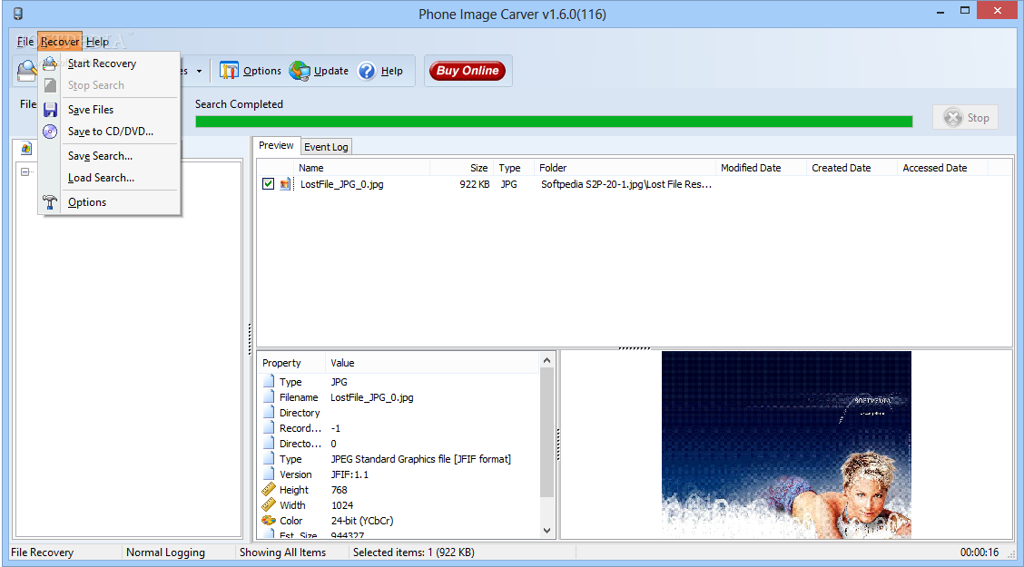Choose Load Search... from the menu
1024x567 pixels.
(102, 178)
